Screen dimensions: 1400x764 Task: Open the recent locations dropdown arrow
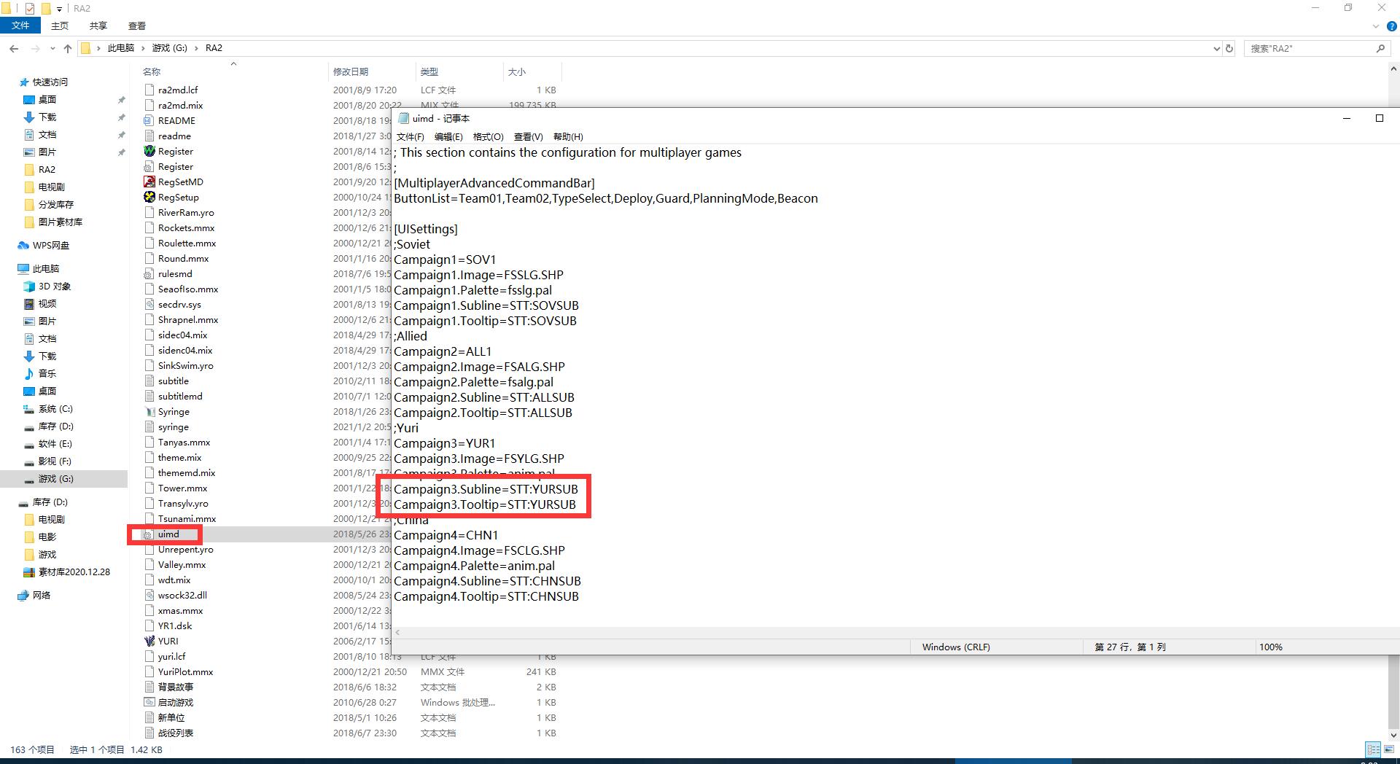pos(52,48)
